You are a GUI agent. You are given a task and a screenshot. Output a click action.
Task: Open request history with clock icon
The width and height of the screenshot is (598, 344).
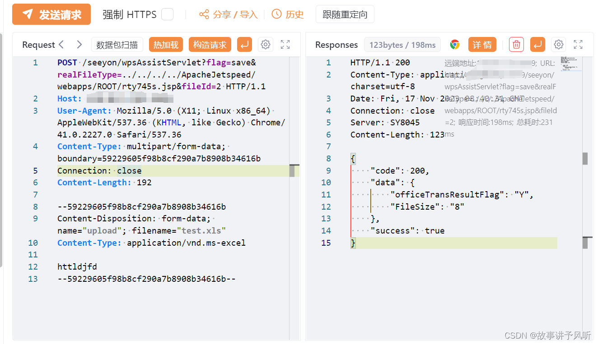click(288, 14)
